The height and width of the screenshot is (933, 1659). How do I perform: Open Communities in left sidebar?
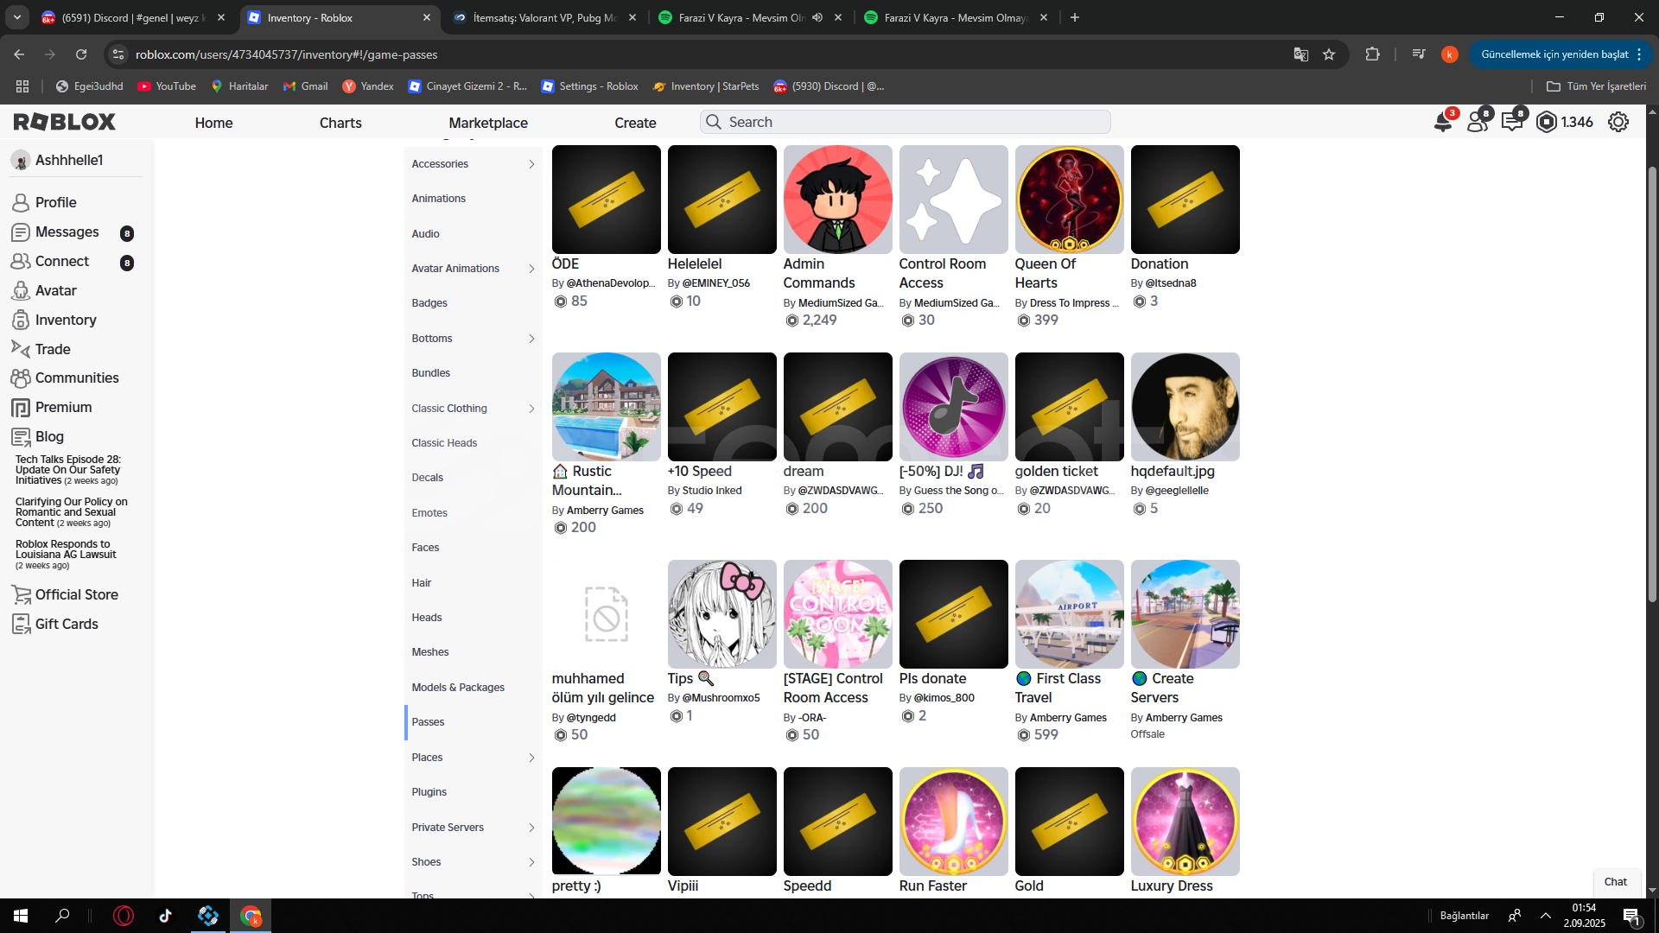click(x=76, y=378)
